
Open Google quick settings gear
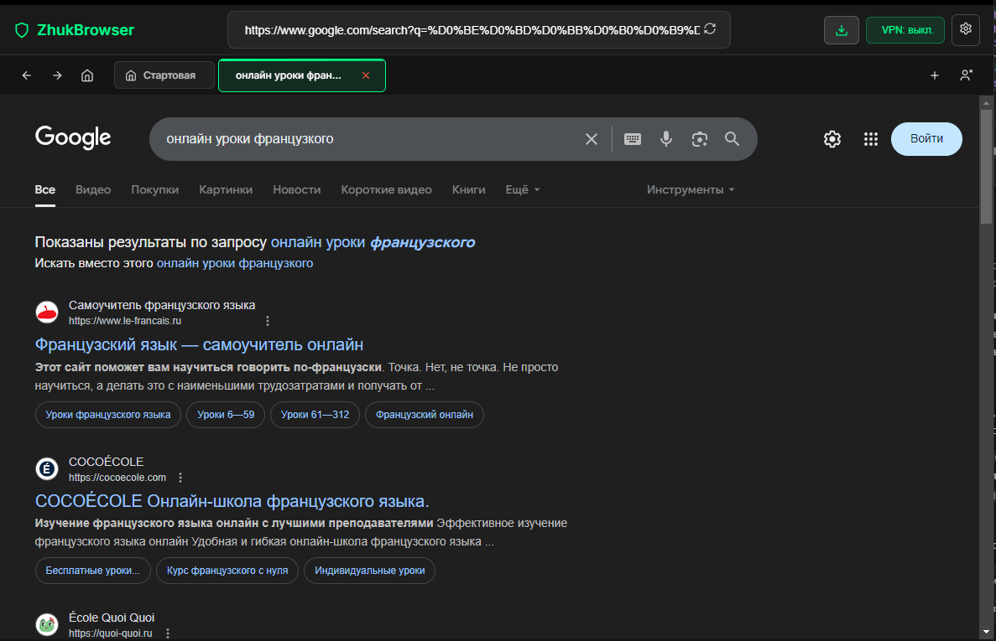click(x=832, y=139)
